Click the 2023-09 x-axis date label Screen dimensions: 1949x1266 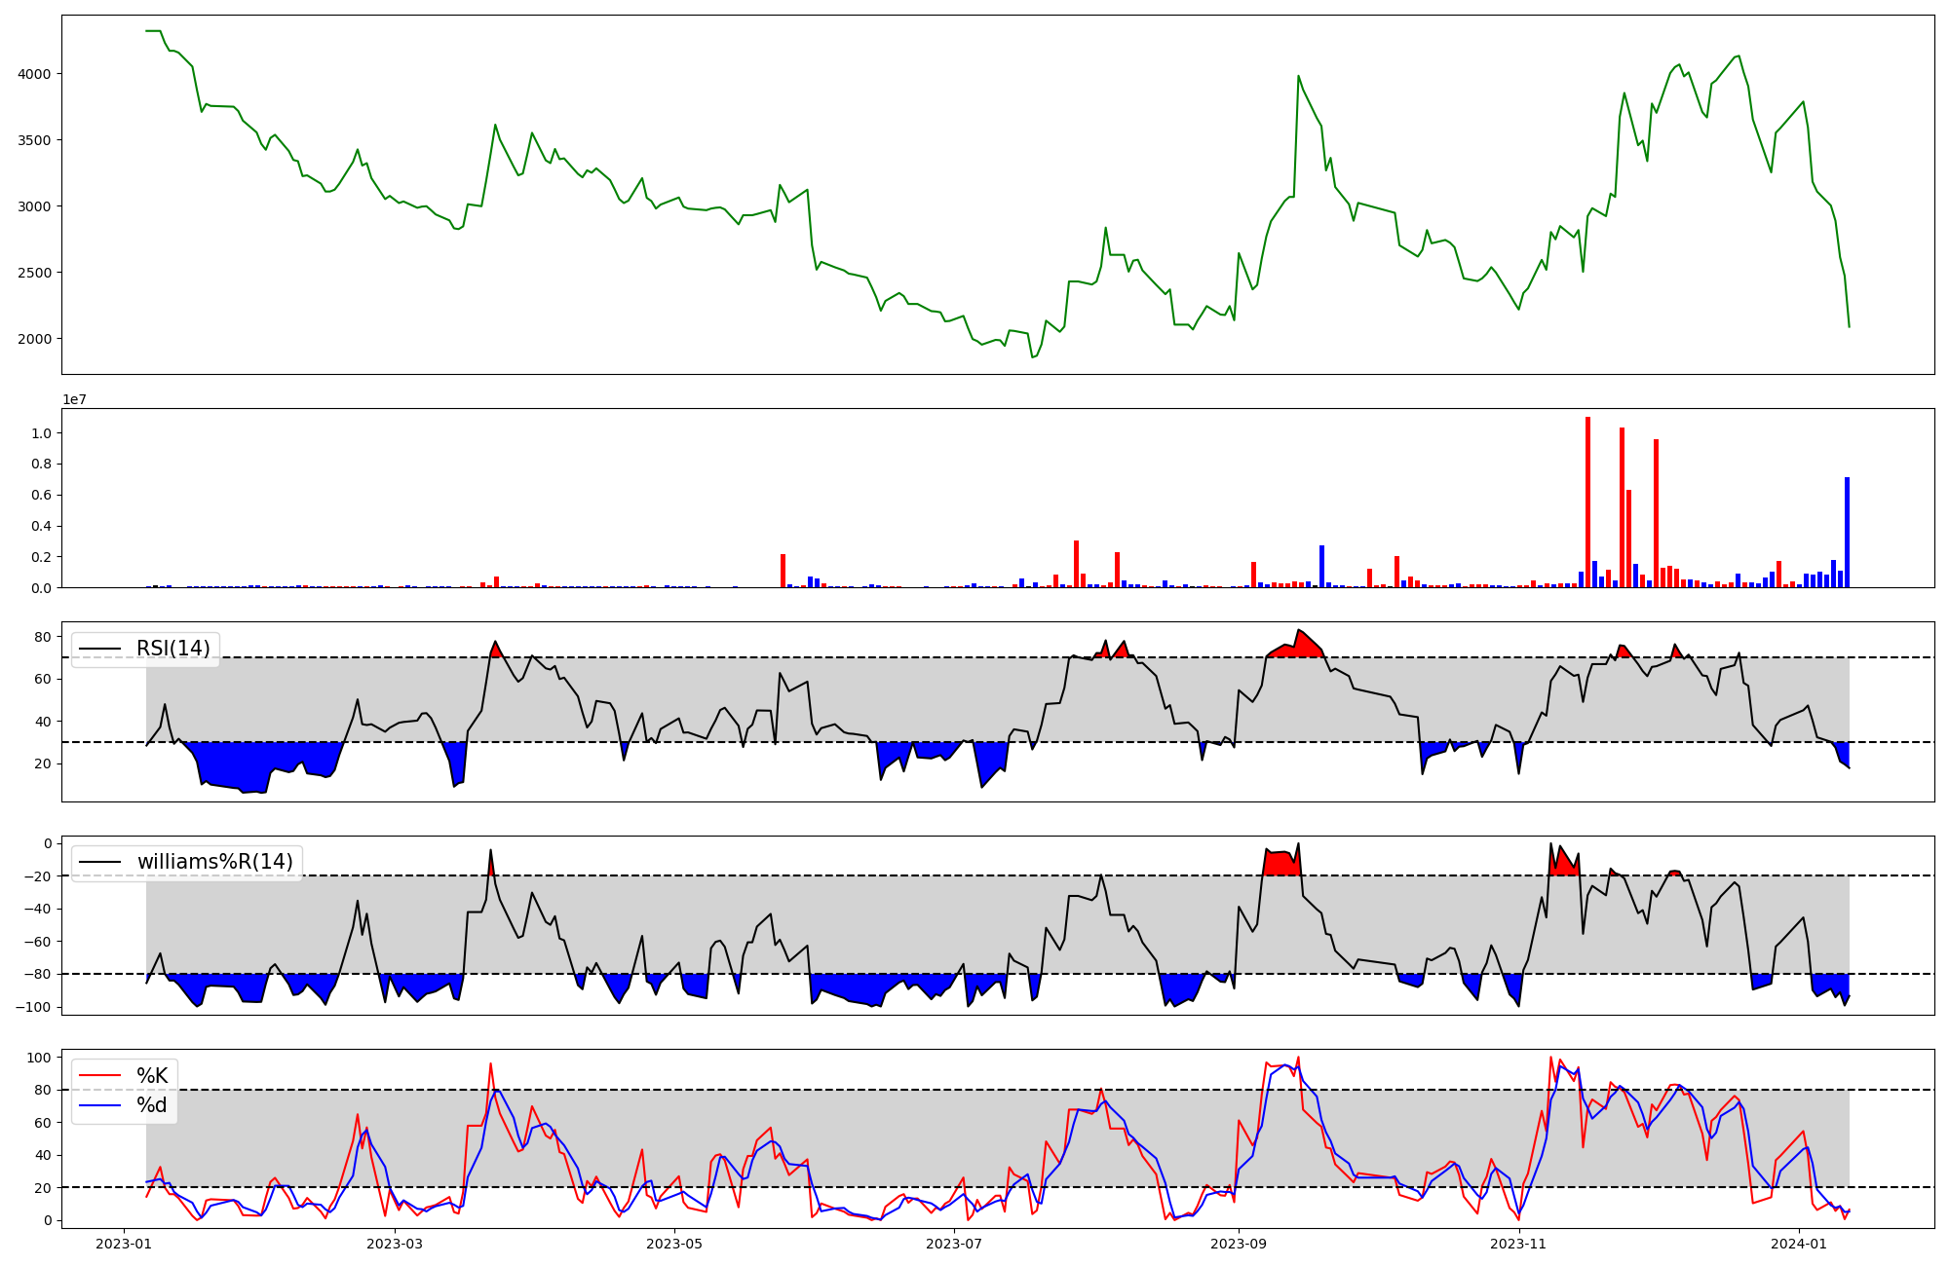point(1239,1244)
